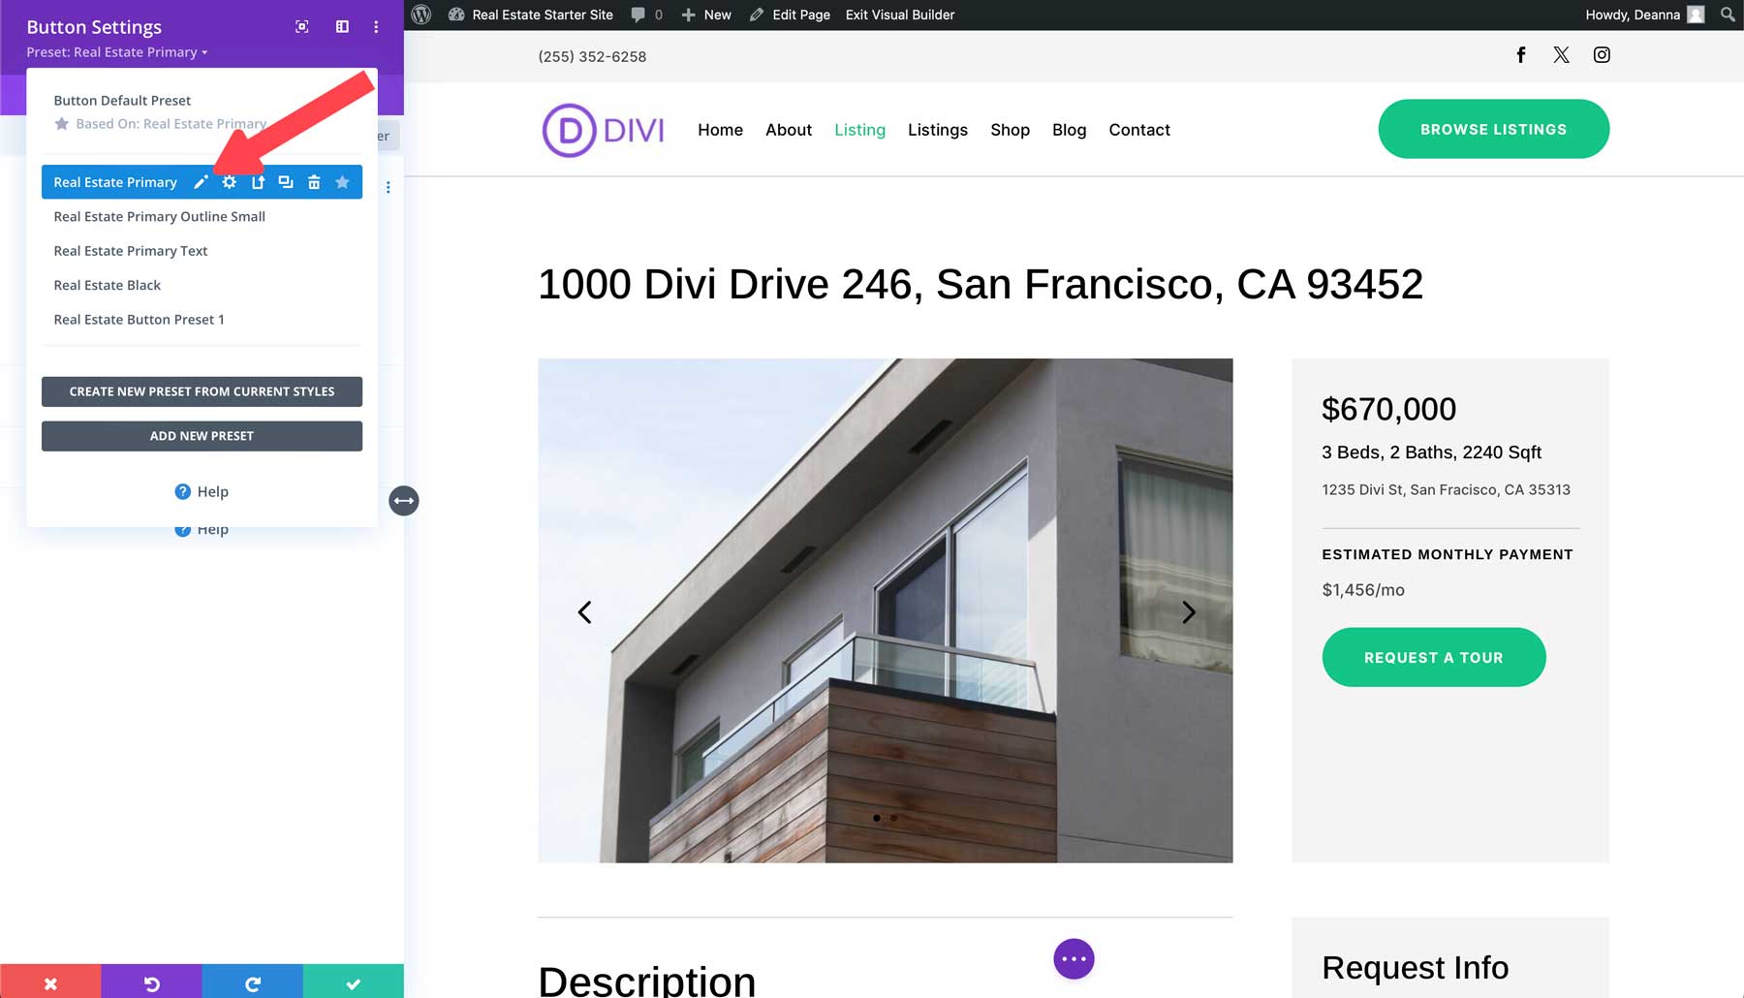Confirm changes with the green checkmark
This screenshot has width=1744, height=998.
[353, 983]
